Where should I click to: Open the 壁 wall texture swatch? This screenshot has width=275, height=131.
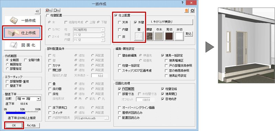139,36
